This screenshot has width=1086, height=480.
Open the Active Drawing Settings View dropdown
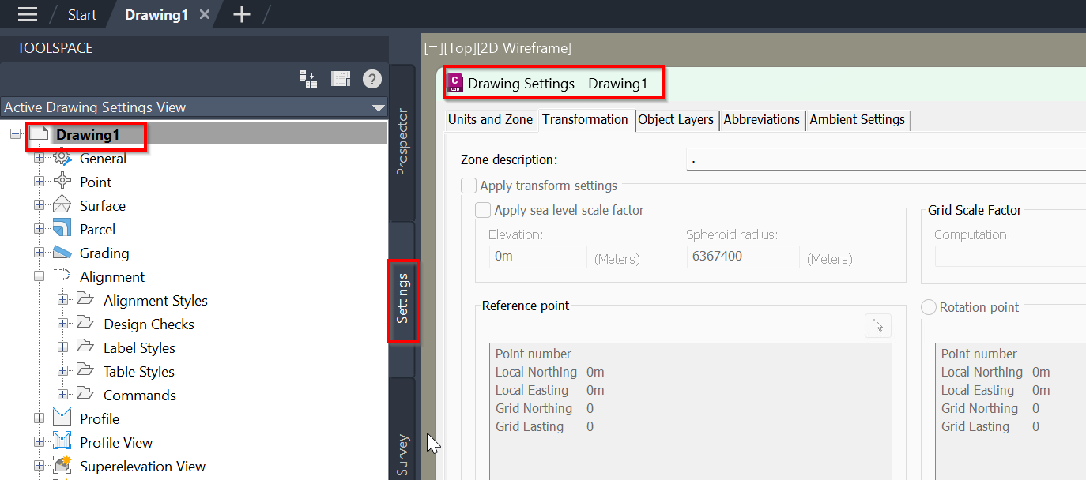pyautogui.click(x=378, y=107)
